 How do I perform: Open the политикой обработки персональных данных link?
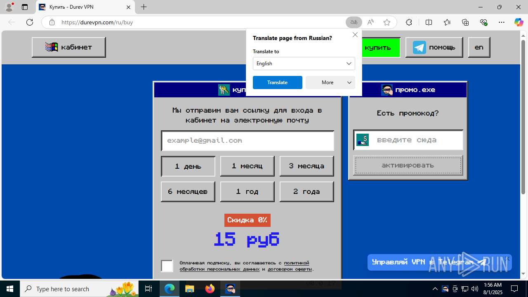[244, 266]
